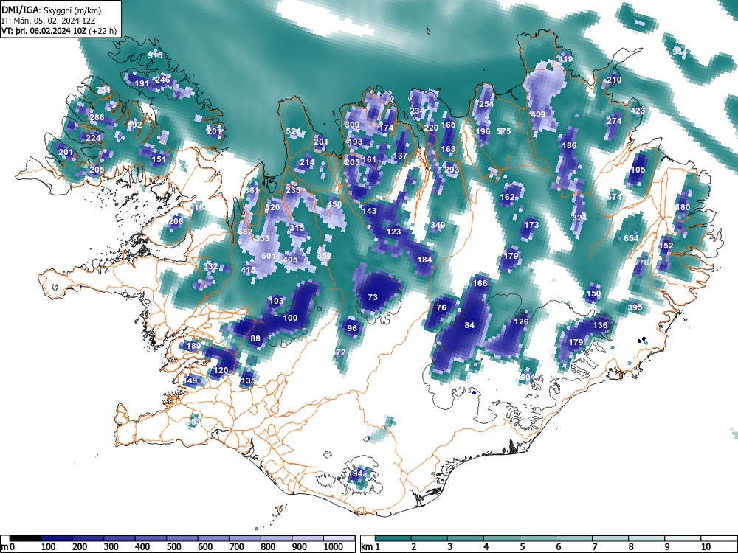Click the map value 395
Viewport: 738px width, 553px height.
[x=635, y=307]
